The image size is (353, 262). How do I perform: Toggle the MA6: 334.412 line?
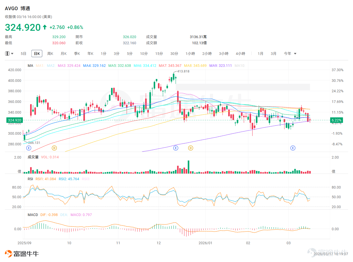145,66
